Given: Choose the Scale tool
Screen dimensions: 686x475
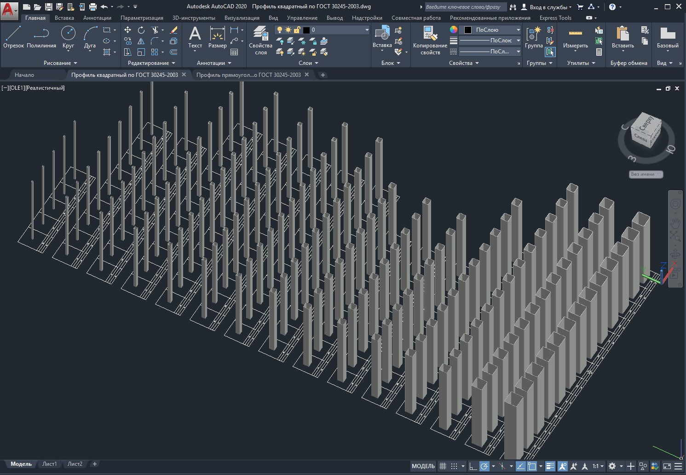Looking at the screenshot, I should (x=141, y=52).
